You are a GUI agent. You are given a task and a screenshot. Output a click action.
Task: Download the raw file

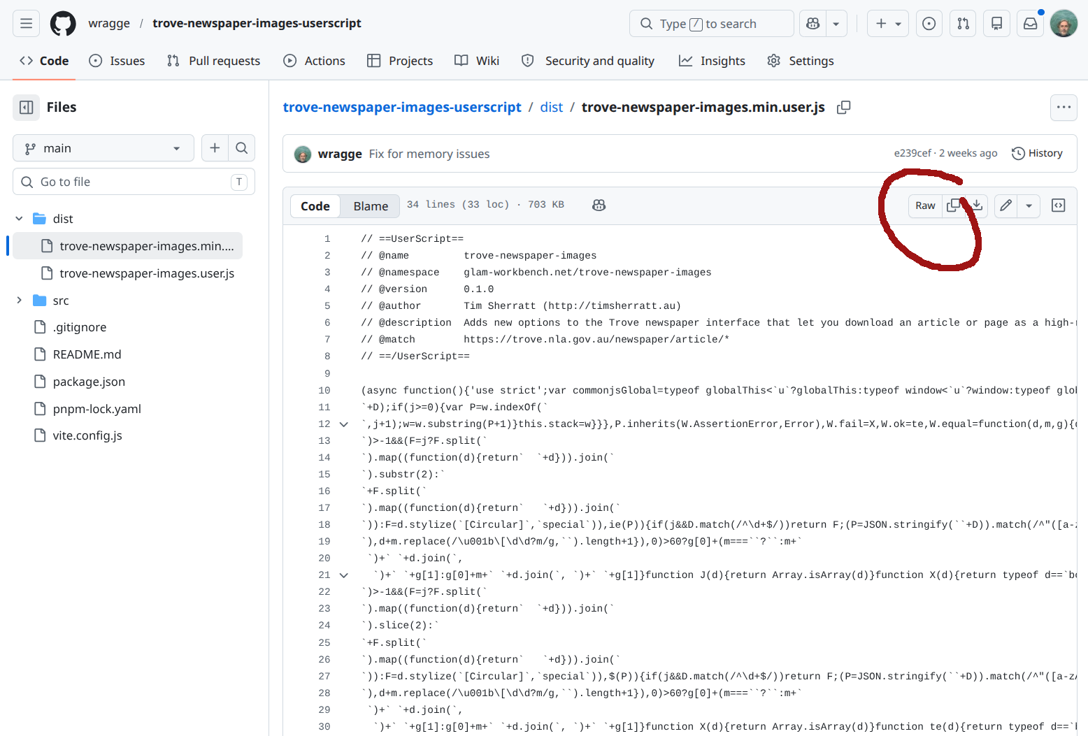coord(977,205)
